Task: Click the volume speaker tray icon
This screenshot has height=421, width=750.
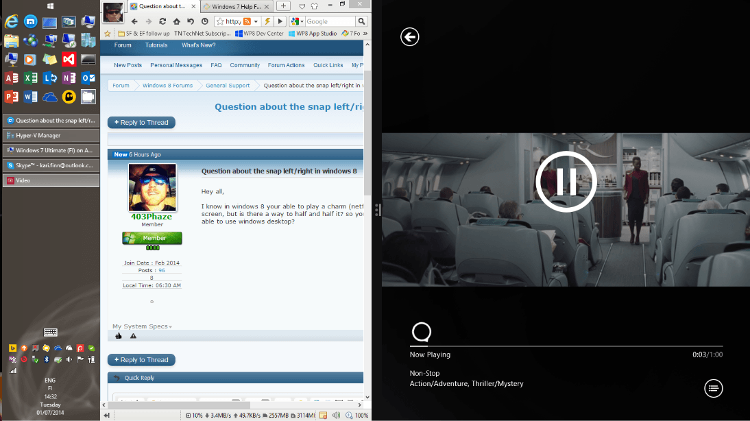Action: (69, 359)
